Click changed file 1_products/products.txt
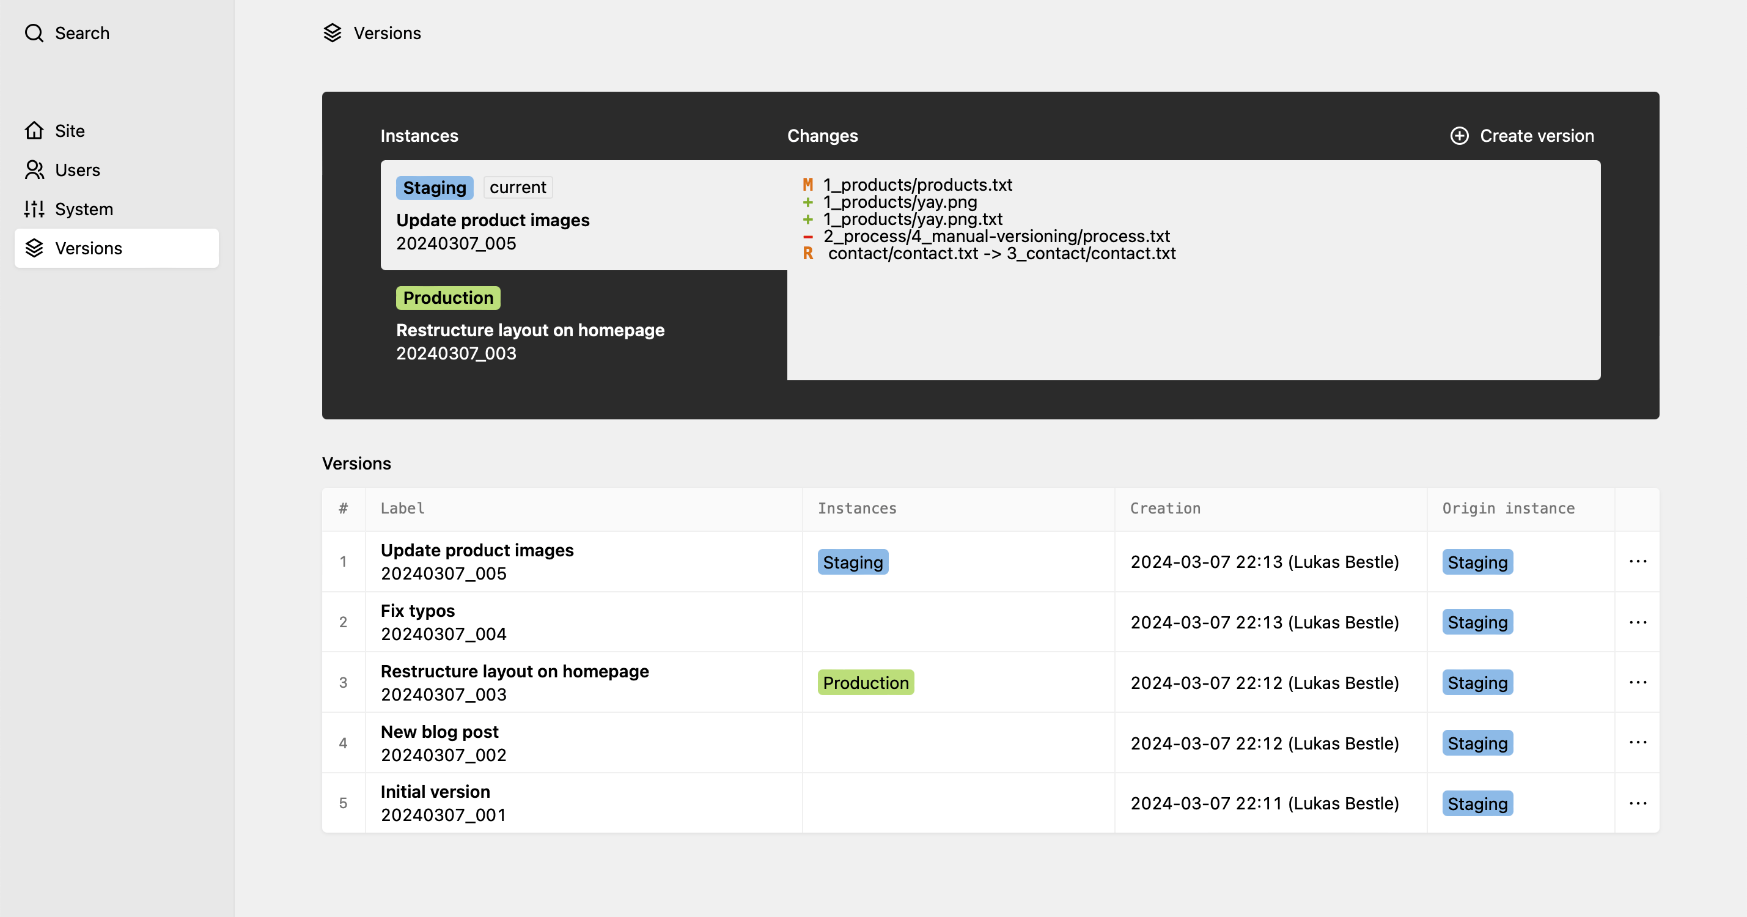The image size is (1747, 917). coord(917,185)
